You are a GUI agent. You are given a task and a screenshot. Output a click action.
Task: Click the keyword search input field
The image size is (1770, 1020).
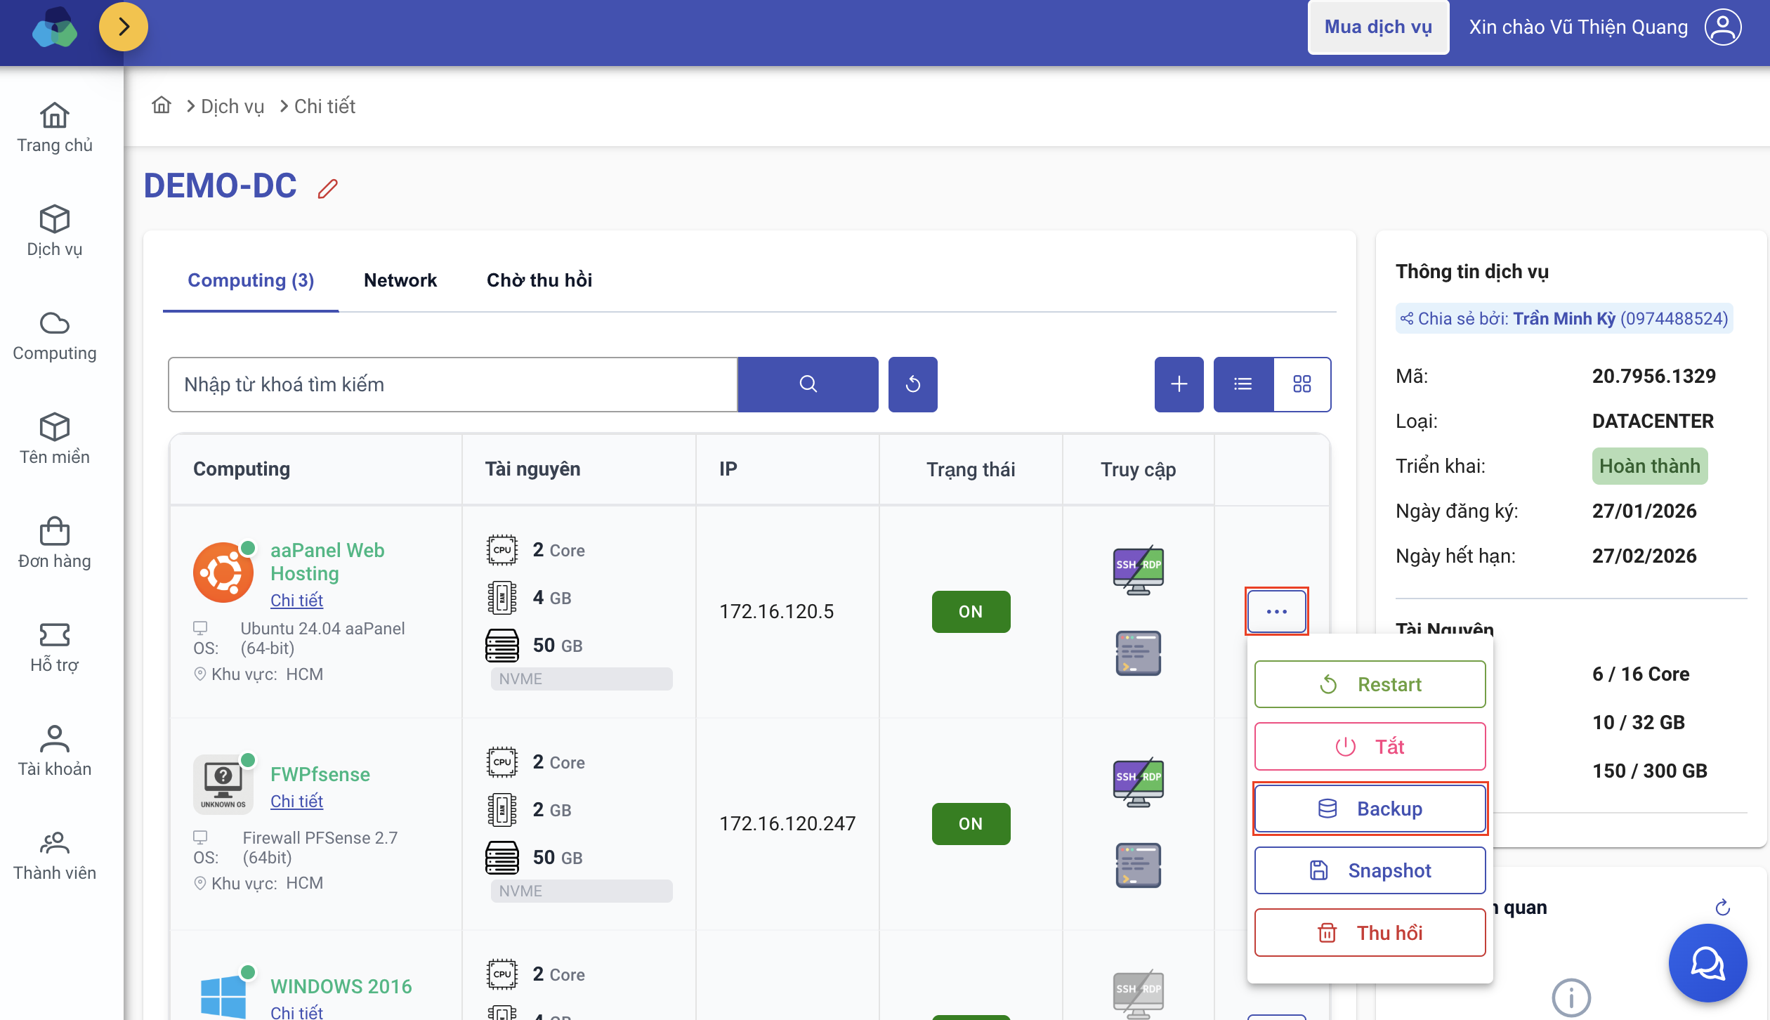tap(453, 384)
